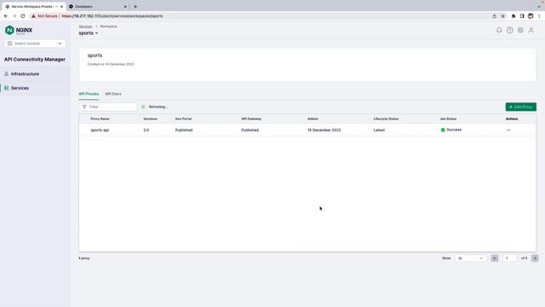Screen dimensions: 545x307
Task: Click the API Connectivity Manager heading
Action: [x=35, y=60]
